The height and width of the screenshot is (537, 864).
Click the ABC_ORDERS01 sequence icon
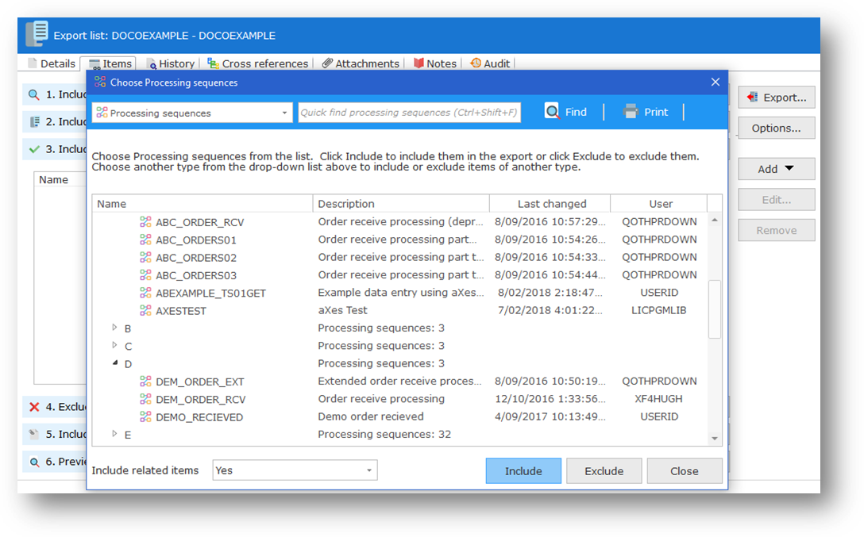point(145,240)
